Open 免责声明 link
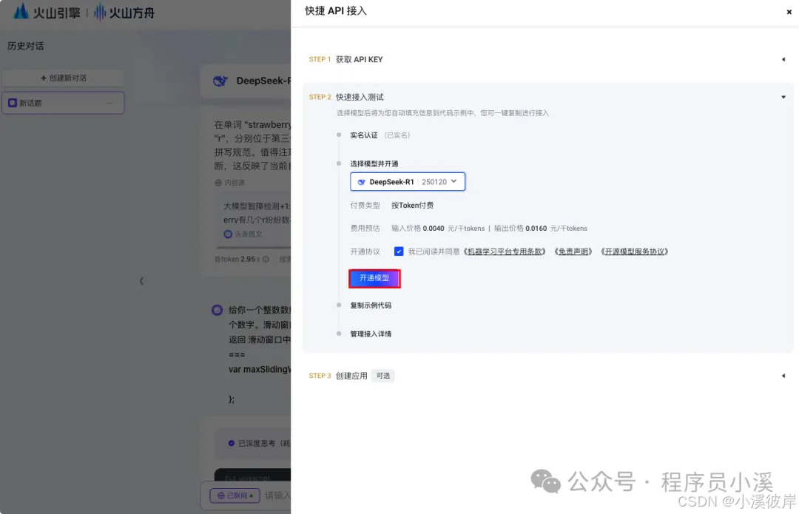Image resolution: width=799 pixels, height=514 pixels. (573, 251)
